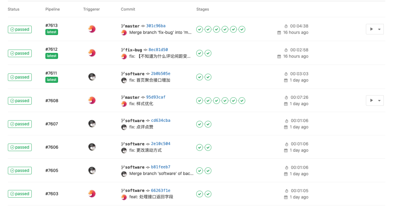Open software branch link for pipeline #7611

click(x=135, y=74)
